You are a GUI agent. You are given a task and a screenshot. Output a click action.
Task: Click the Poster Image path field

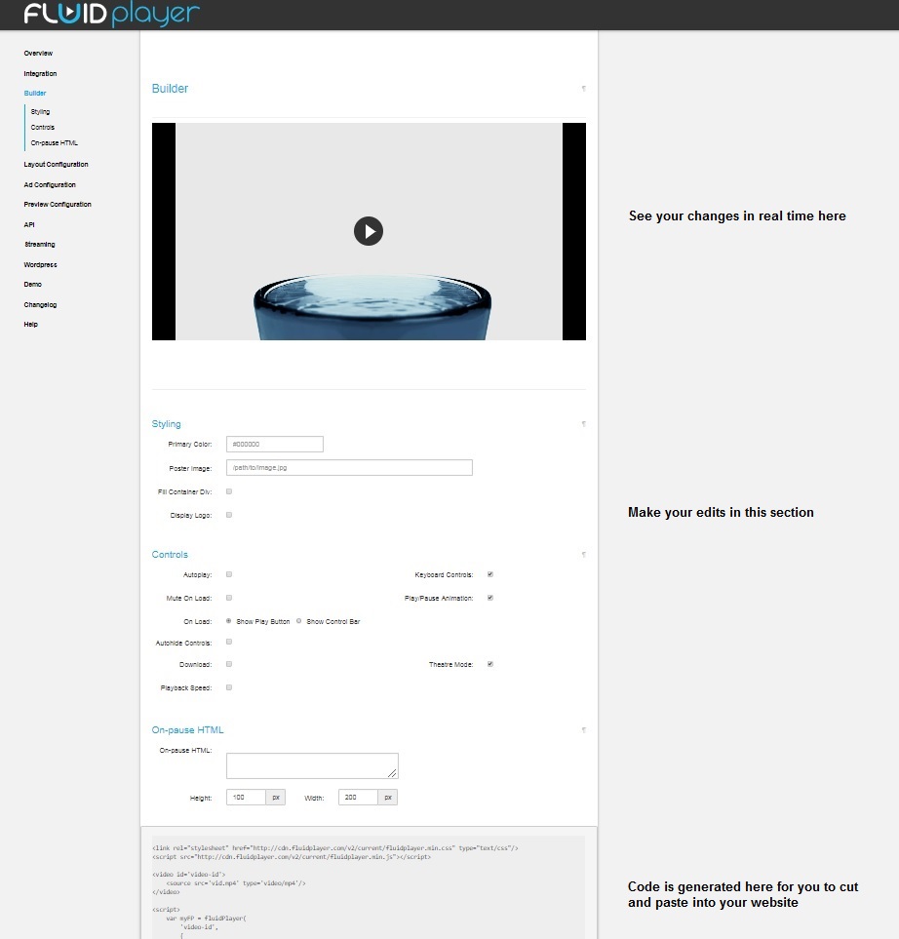tap(349, 468)
